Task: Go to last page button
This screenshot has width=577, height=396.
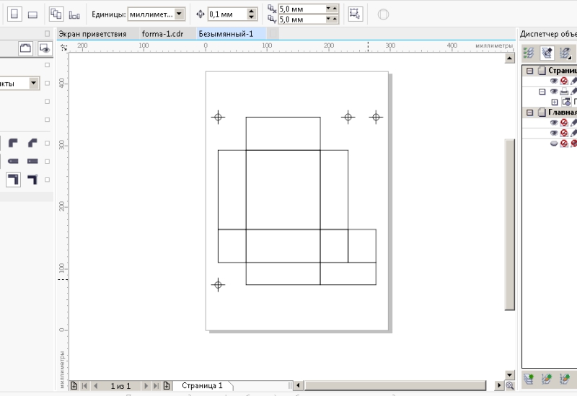Action: (x=156, y=385)
